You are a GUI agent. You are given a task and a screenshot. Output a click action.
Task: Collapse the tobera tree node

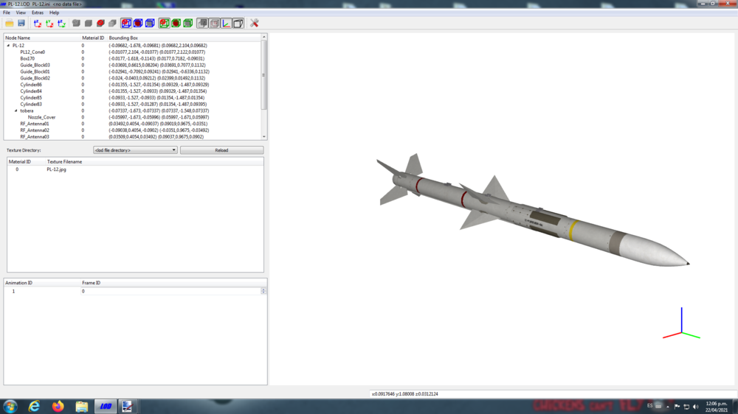(x=15, y=111)
